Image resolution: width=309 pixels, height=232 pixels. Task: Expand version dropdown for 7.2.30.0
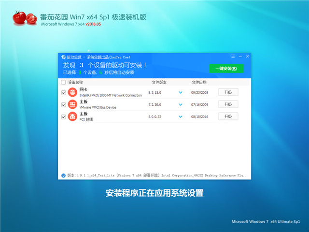click(x=180, y=104)
